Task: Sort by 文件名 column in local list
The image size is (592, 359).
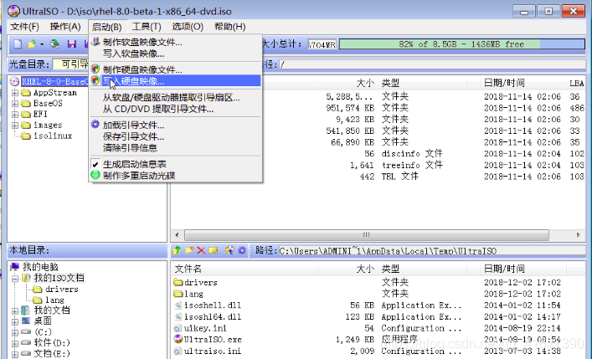Action: pos(245,269)
